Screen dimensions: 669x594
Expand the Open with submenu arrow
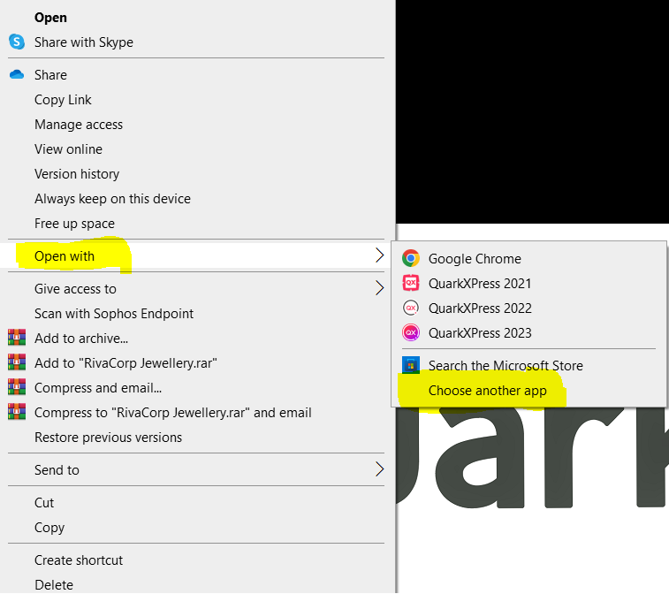tap(379, 255)
